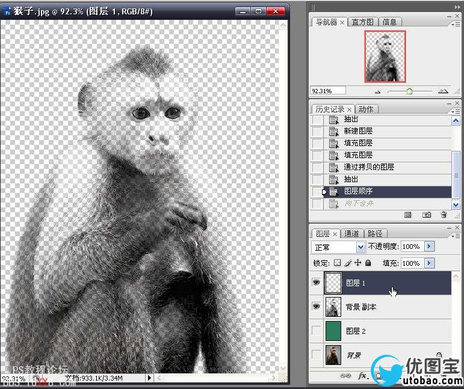Open the status bar document info arrow
This screenshot has height=389, width=464.
click(x=149, y=378)
